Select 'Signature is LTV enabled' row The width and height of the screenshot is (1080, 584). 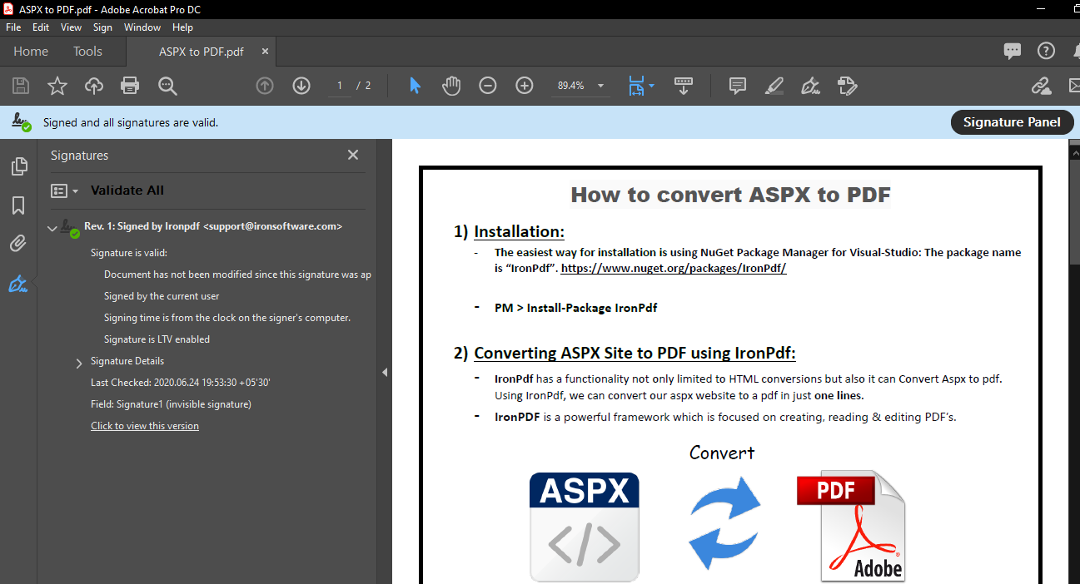coord(157,339)
